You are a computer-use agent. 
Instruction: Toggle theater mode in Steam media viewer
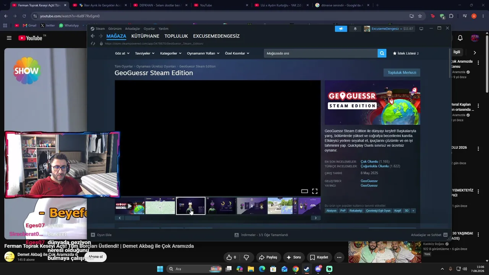coord(304,191)
